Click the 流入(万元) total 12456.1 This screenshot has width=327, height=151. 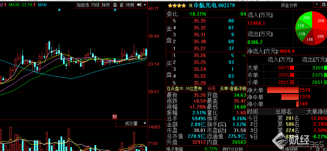click(x=256, y=23)
